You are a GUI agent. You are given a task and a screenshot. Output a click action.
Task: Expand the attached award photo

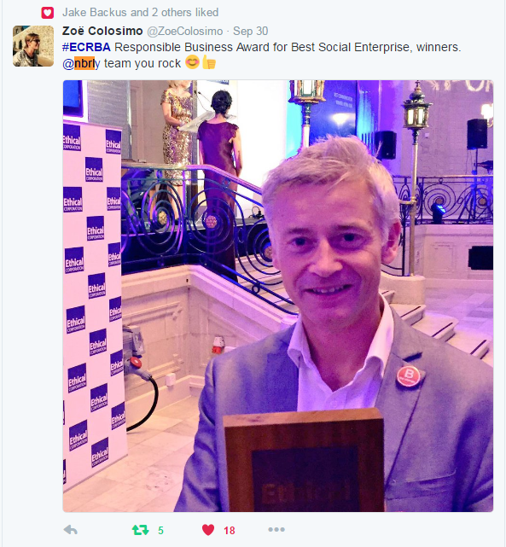tap(278, 296)
